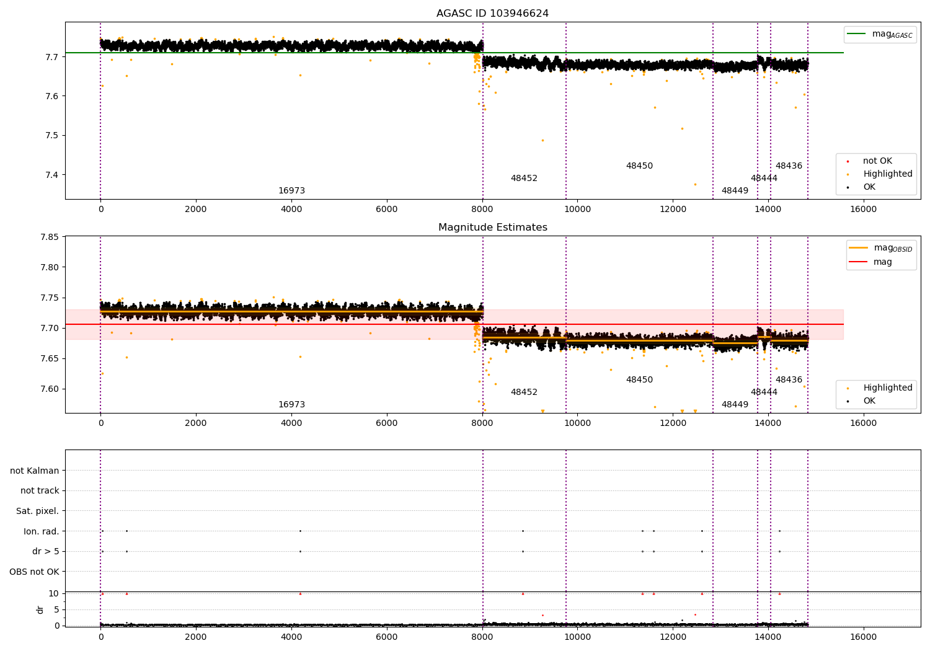930x651 pixels.
Task: Click 16973 label in Magnitude Estimates plot
Action: tap(291, 405)
